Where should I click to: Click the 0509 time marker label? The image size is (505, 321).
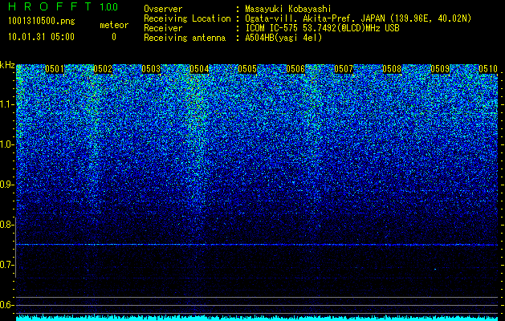(440, 69)
